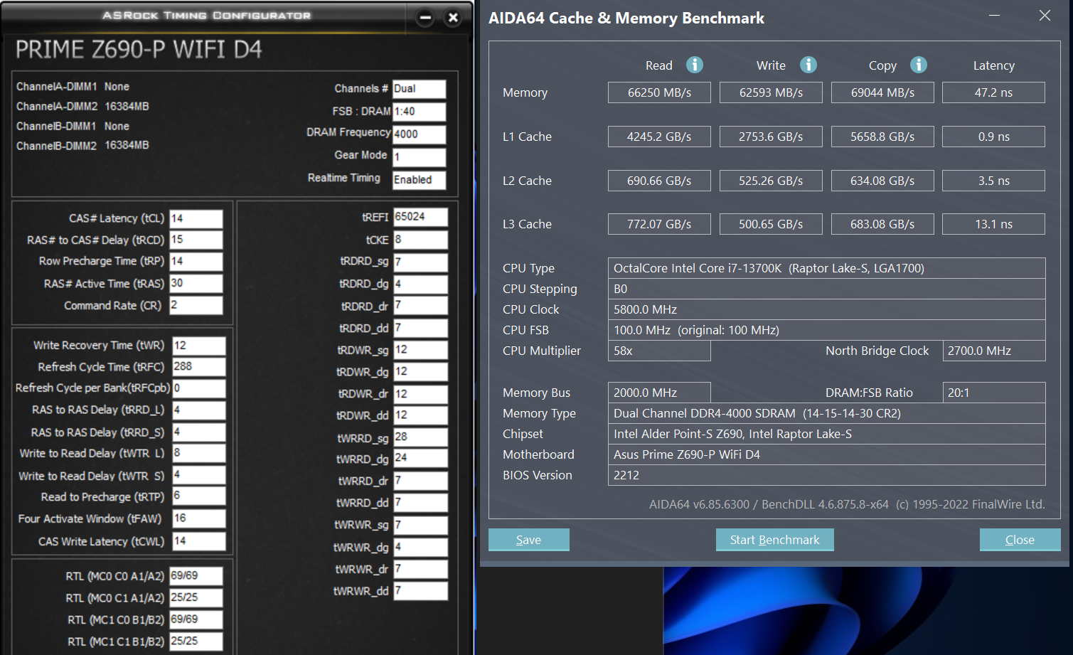Viewport: 1073px width, 655px height.
Task: Click the Memory Type value field
Action: tap(827, 413)
